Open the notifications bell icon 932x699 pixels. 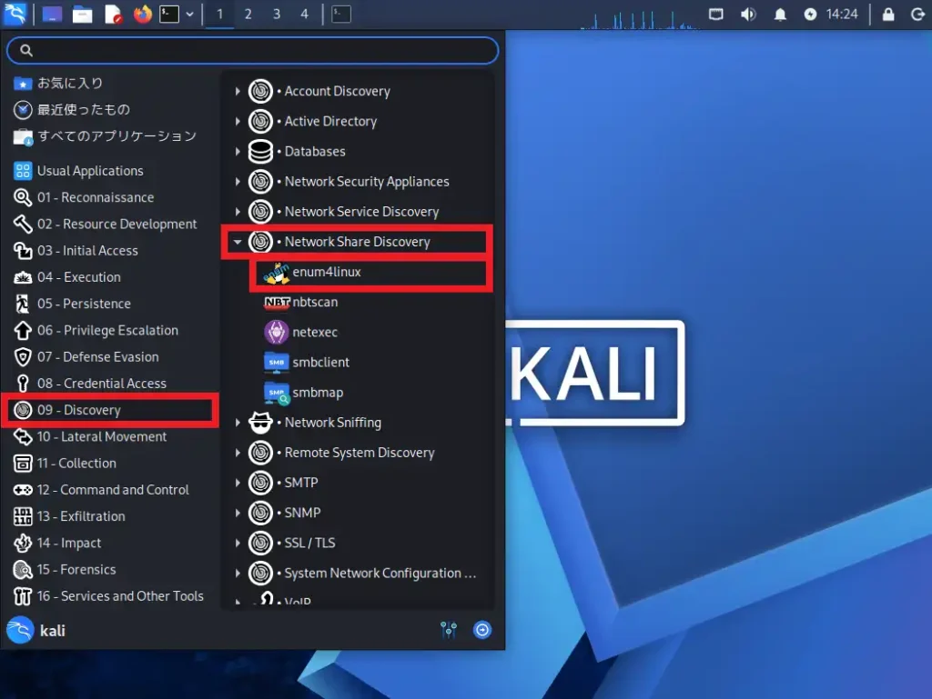point(779,15)
